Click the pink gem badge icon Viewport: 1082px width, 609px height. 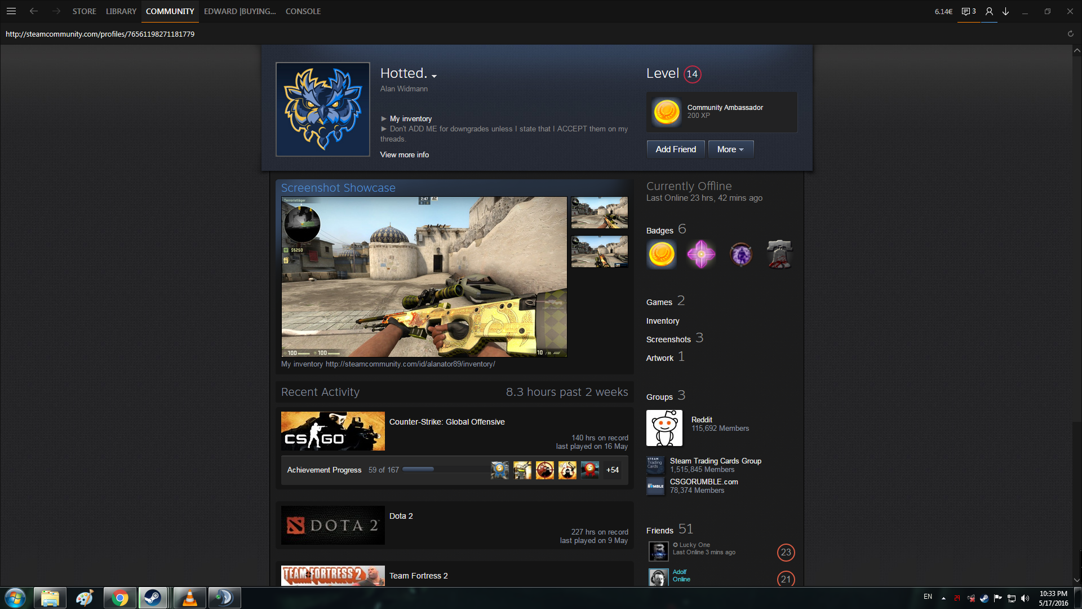(701, 254)
